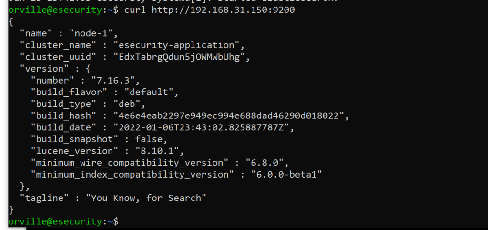Click the curl command word

pyautogui.click(x=135, y=10)
